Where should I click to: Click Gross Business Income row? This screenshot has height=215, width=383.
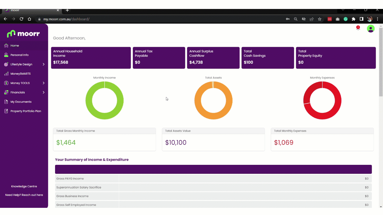tap(213, 196)
